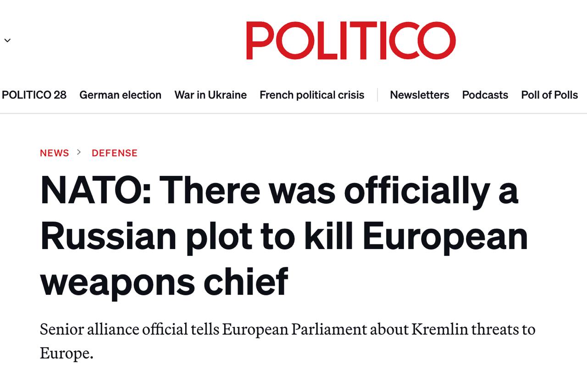The image size is (587, 370).
Task: Click the vertical divider before Newsletters
Action: pos(377,95)
